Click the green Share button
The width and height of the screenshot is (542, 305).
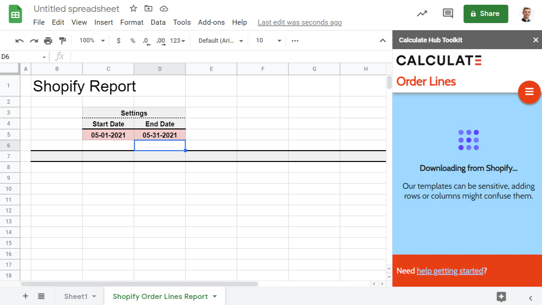[486, 14]
